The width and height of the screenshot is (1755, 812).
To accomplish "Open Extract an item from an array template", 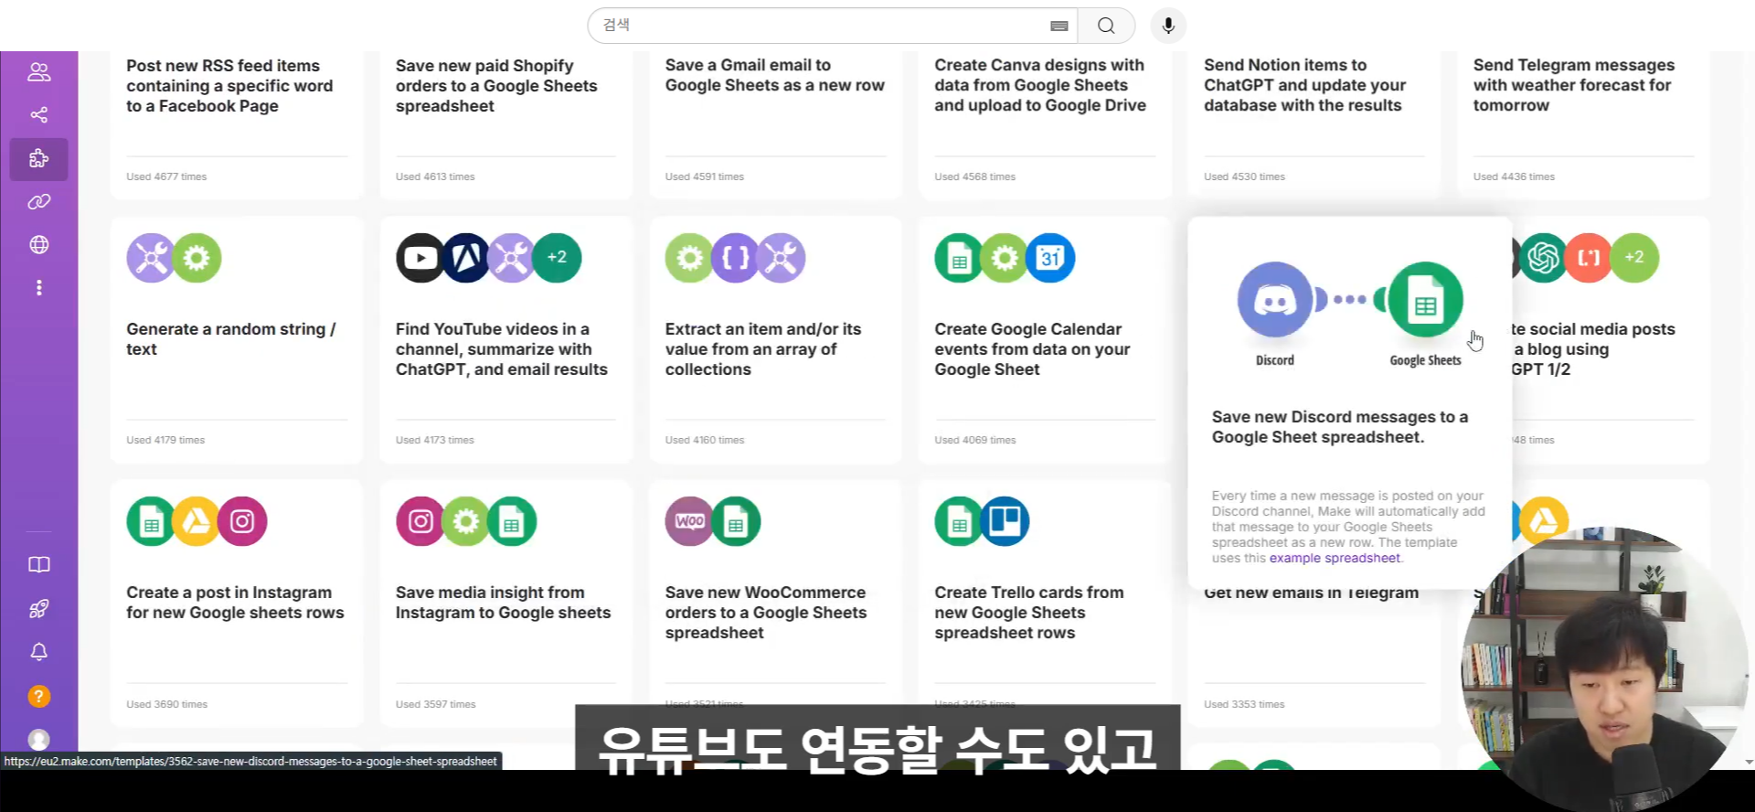I will point(763,349).
